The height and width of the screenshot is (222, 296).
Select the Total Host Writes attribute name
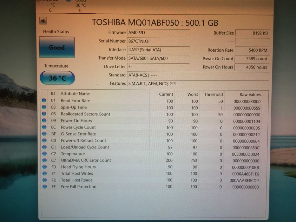point(77,173)
